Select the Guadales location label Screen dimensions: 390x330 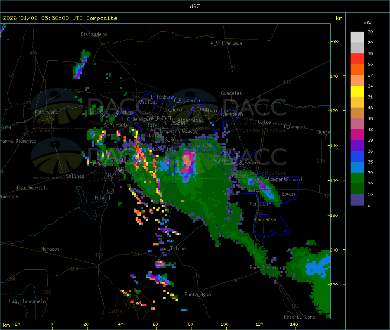[x=231, y=93]
